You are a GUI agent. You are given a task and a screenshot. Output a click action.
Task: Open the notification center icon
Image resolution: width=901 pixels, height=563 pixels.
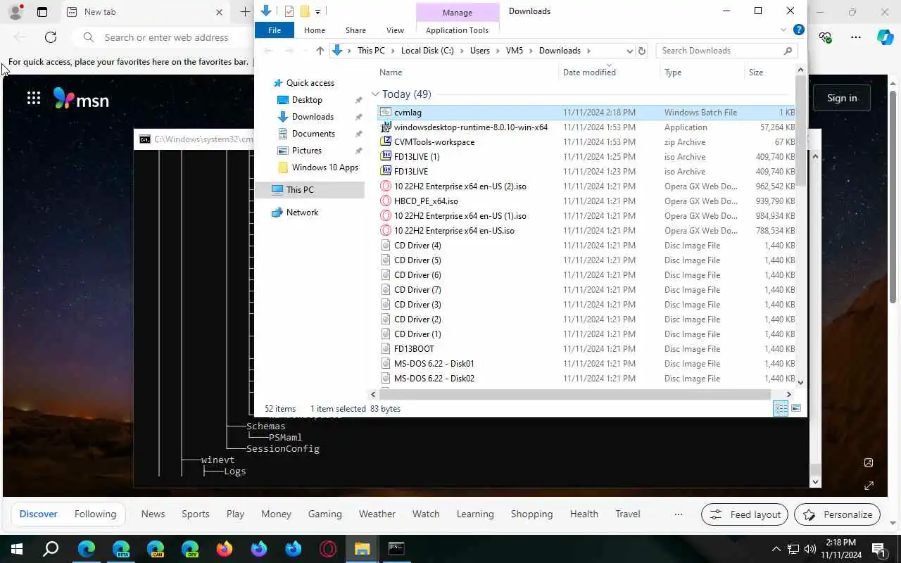click(x=878, y=549)
